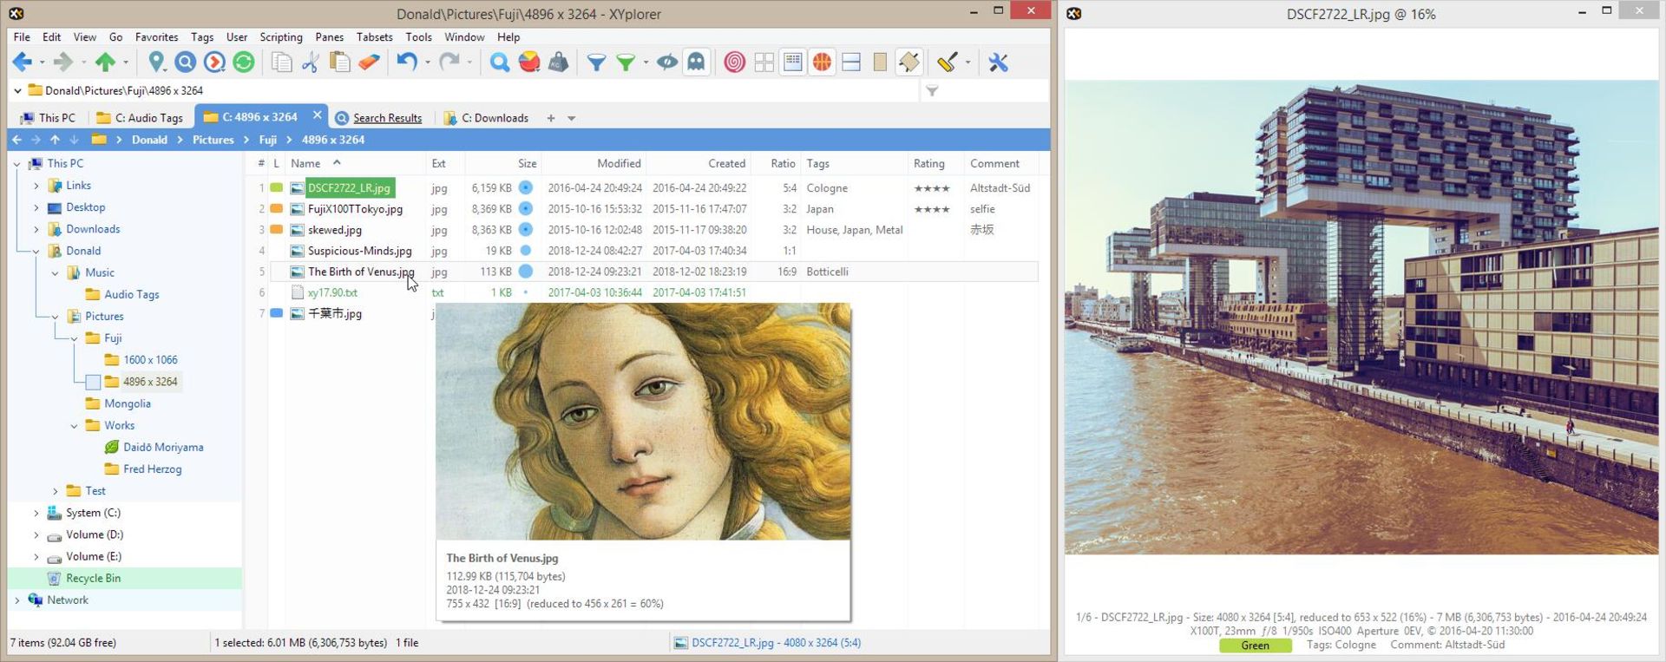
Task: Toggle the Show Hidden eye icon
Action: [666, 62]
